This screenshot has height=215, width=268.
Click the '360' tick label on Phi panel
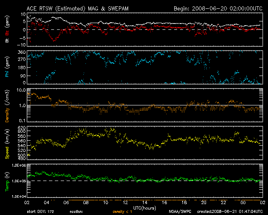22,52
